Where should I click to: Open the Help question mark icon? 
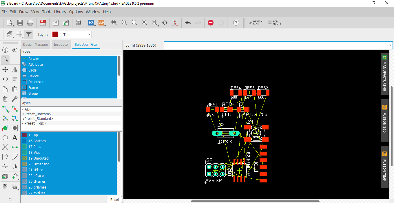point(236,23)
